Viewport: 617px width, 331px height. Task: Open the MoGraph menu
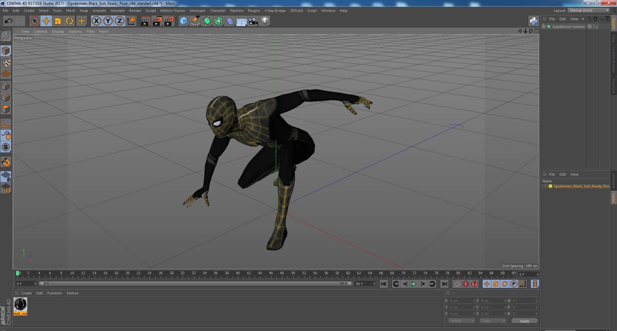point(197,11)
